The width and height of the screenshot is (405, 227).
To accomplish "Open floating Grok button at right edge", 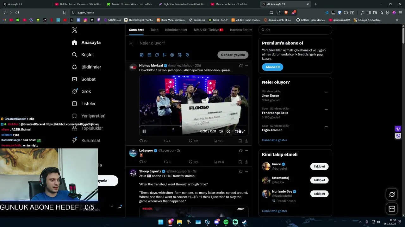I will (x=392, y=195).
